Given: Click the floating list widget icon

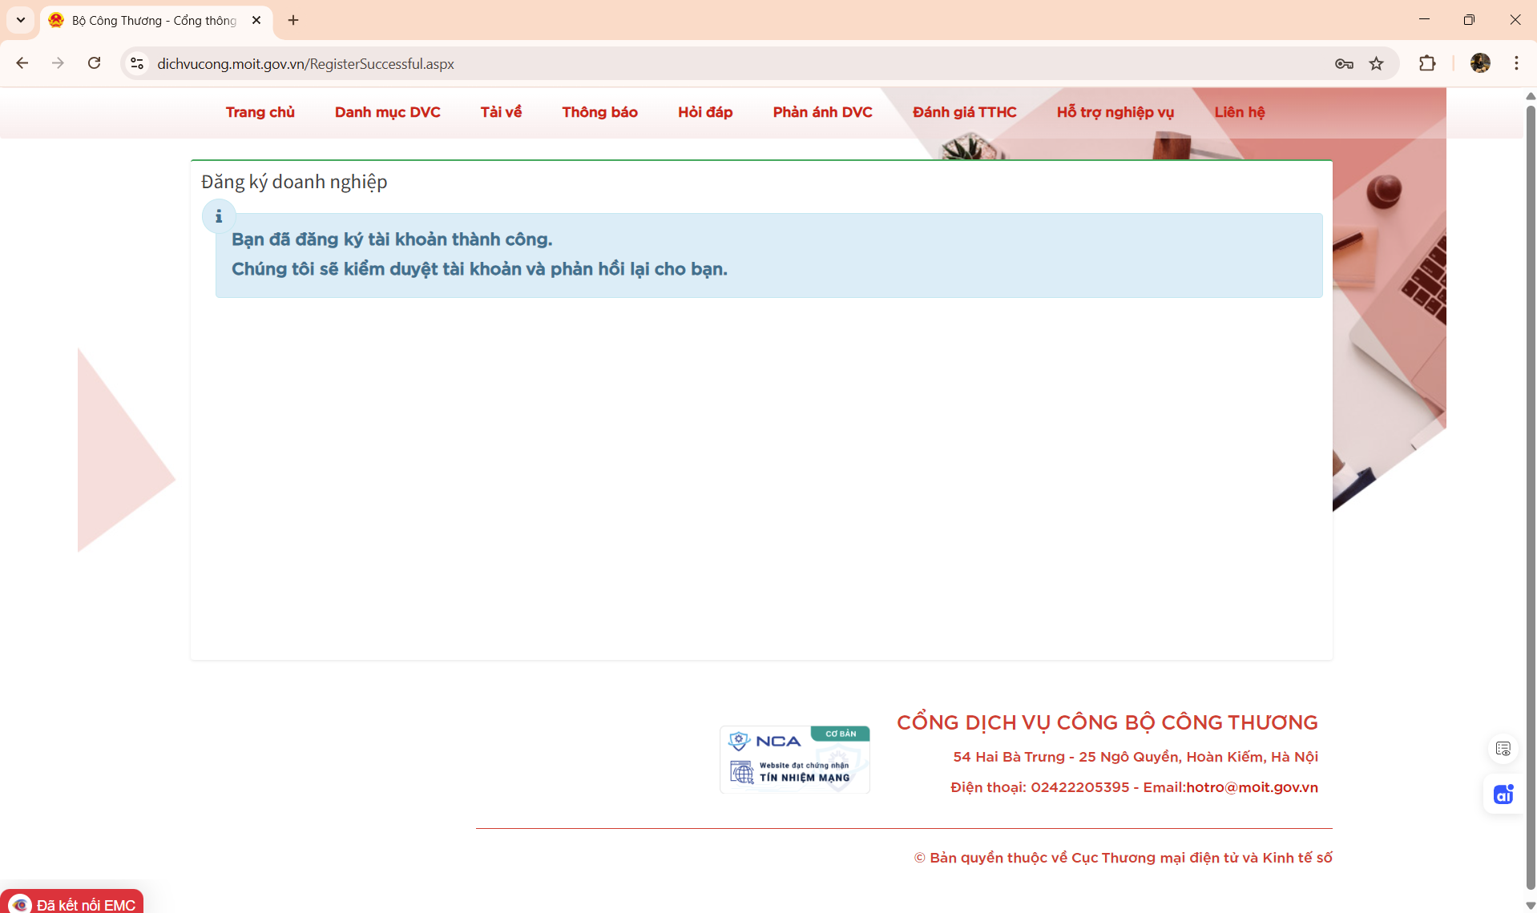Looking at the screenshot, I should pos(1503,749).
